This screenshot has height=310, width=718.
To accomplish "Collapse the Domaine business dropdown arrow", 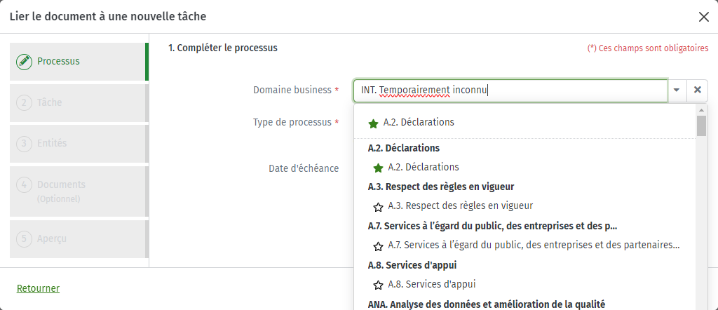I will tap(677, 90).
